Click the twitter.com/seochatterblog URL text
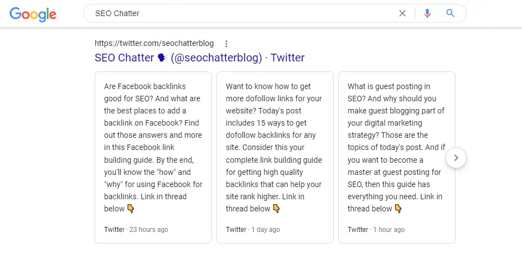Viewport: 522px width, 264px height. (154, 43)
